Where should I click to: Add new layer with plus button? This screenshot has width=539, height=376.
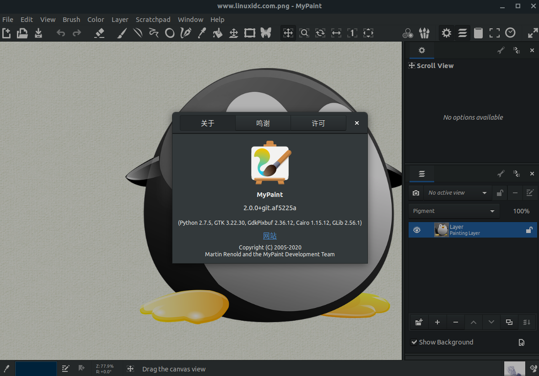click(437, 322)
